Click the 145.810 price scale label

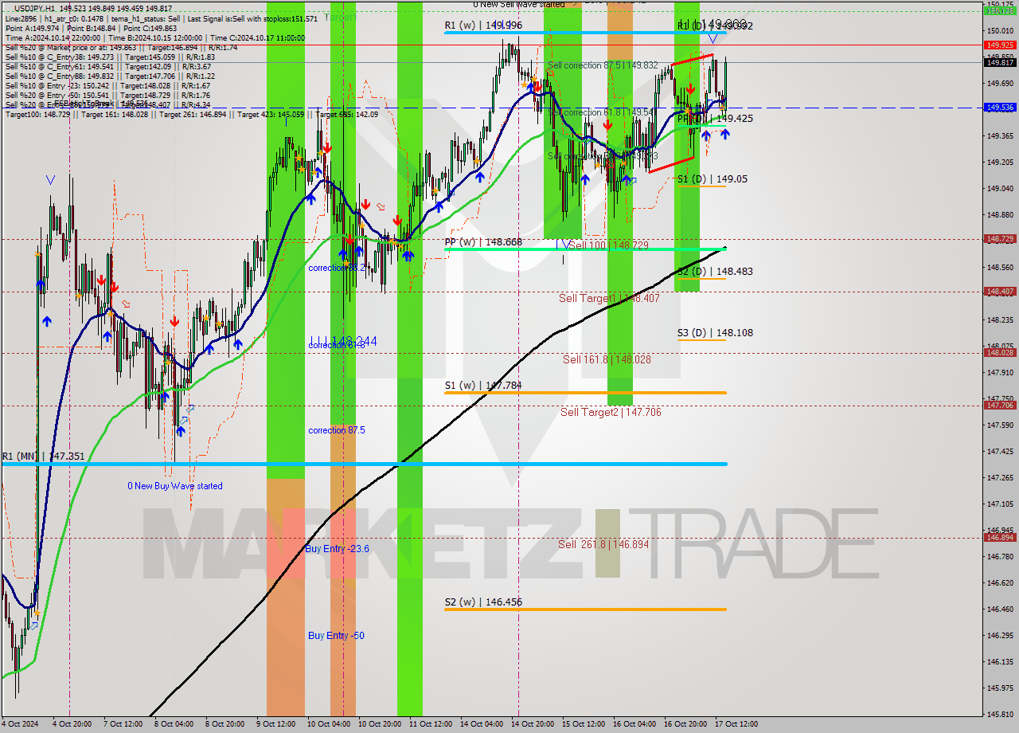click(1000, 714)
